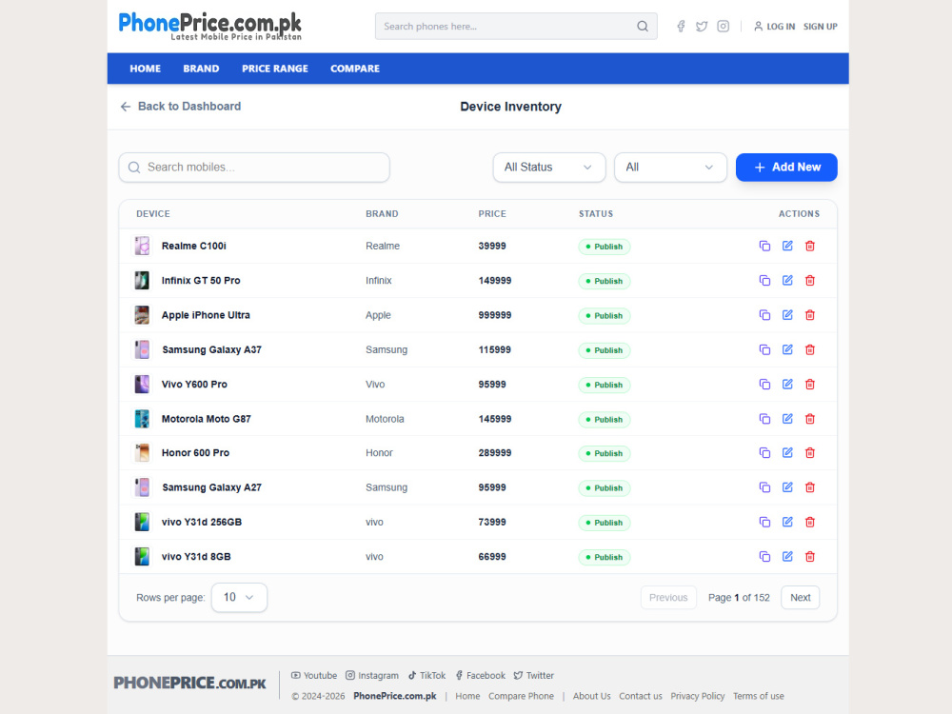
Task: Click price 999999 cell
Action: point(495,315)
